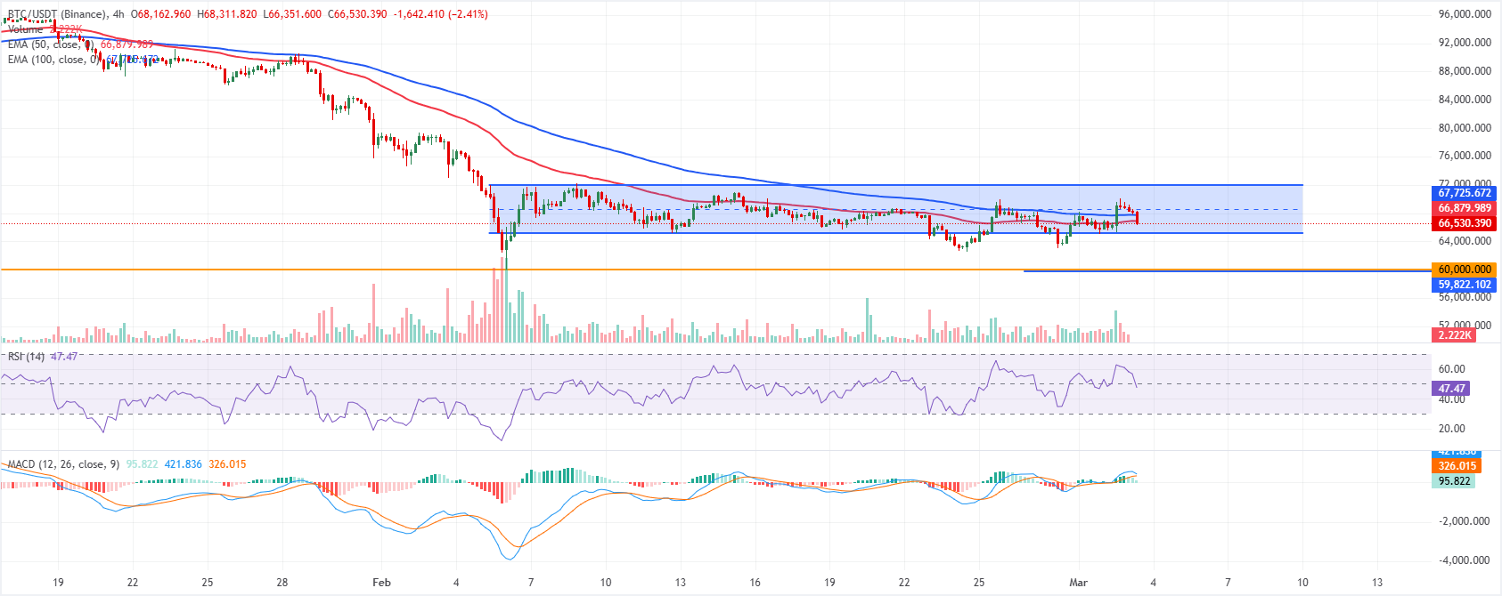
Task: Click the RSI (14) indicator label
Action: (26, 357)
